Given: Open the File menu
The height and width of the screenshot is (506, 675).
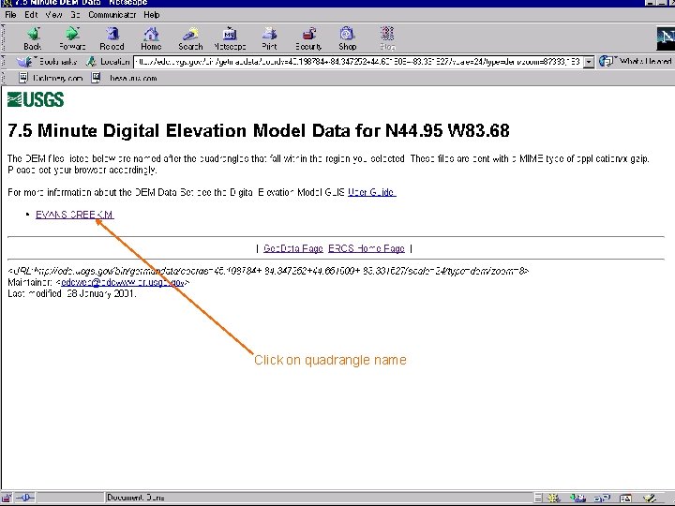Looking at the screenshot, I should (x=10, y=15).
